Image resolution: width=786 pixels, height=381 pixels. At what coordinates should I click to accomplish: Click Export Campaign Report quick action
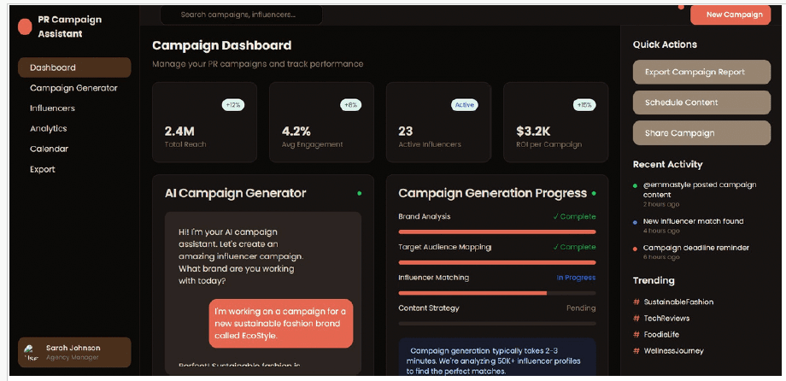(689, 73)
